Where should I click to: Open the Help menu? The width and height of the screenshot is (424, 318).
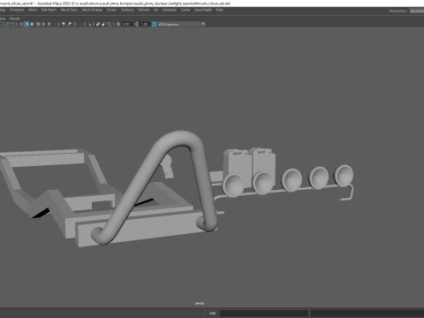(x=220, y=10)
